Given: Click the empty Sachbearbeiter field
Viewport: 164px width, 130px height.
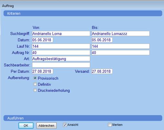Looking at the screenshot, I should [61, 65].
